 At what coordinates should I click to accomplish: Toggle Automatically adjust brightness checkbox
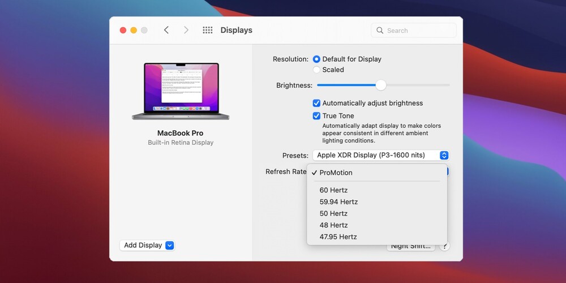click(316, 103)
